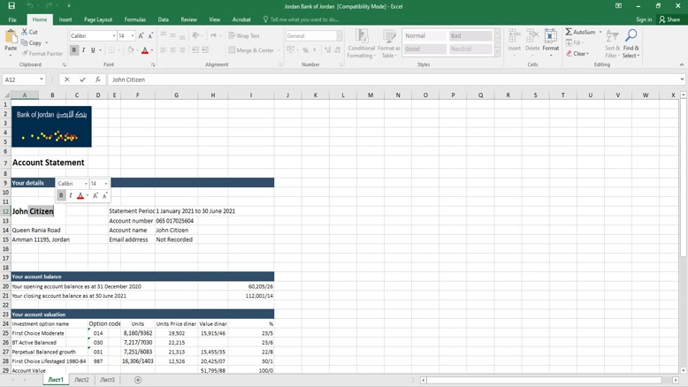Toggle Italic in the ribbon
Viewport: 688px width, 387px height.
coord(83,50)
